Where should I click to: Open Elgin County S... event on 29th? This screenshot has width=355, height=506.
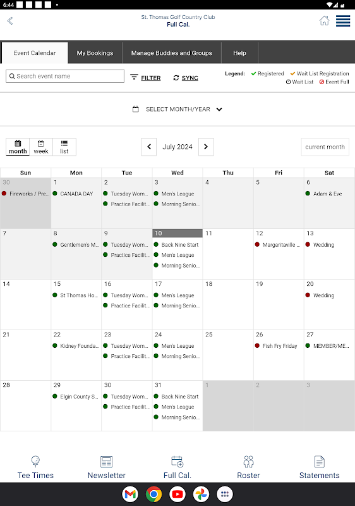[x=76, y=397]
